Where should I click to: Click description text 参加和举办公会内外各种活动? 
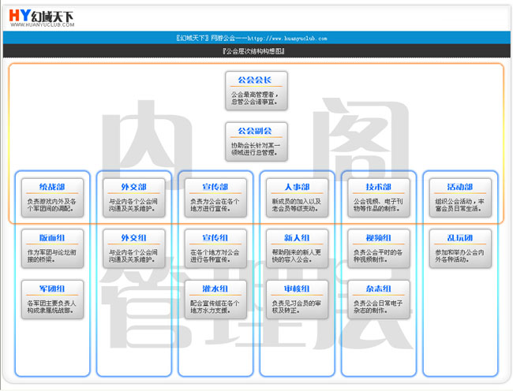pyautogui.click(x=459, y=256)
